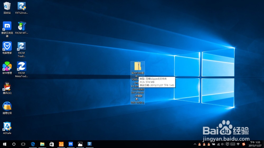The width and height of the screenshot is (264, 148).
Task: Select the 华为Y300 firmware zipped folder
Action: [x=138, y=83]
